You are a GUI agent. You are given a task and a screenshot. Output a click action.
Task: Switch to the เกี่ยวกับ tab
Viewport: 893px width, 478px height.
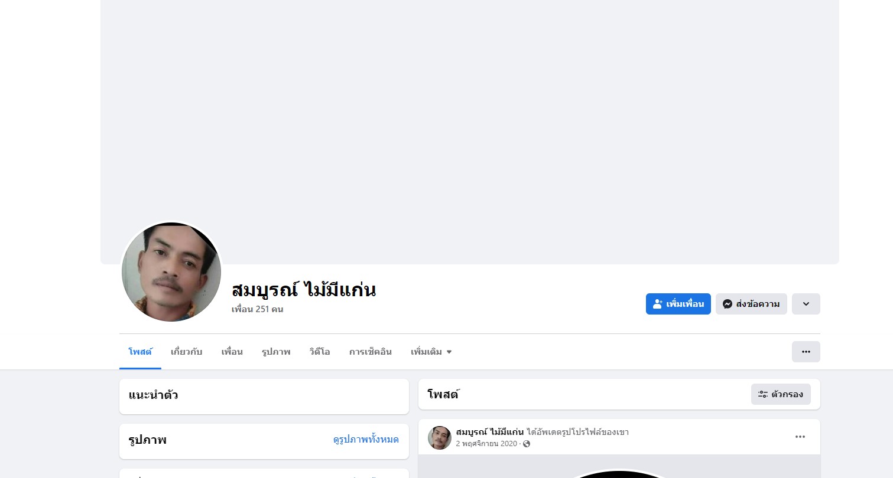click(187, 352)
